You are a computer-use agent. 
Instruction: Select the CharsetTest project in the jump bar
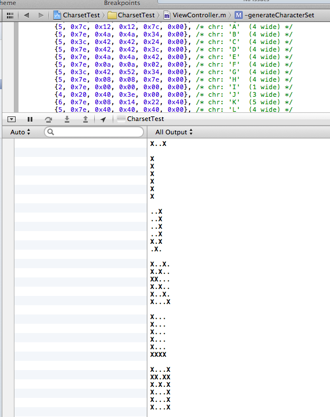(77, 15)
